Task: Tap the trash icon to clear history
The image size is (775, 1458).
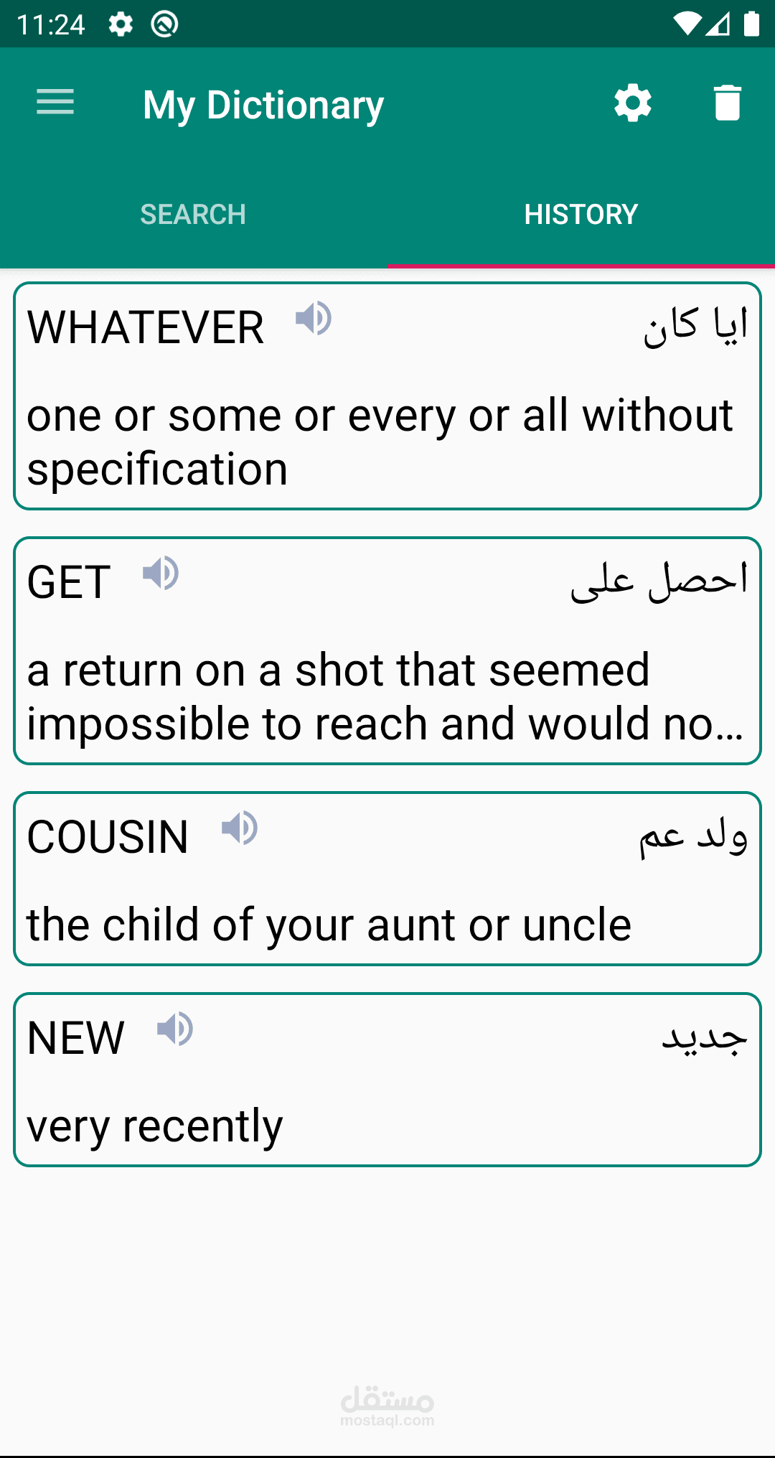Action: (727, 103)
